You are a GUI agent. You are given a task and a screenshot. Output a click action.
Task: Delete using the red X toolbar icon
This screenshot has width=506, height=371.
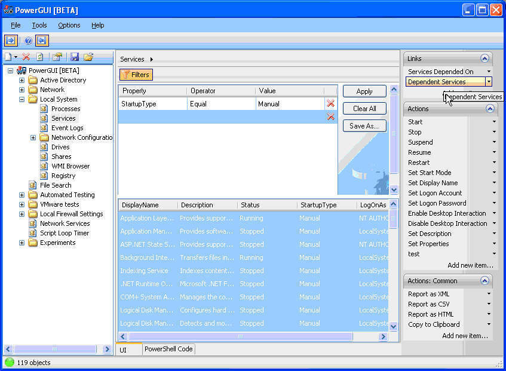point(25,57)
